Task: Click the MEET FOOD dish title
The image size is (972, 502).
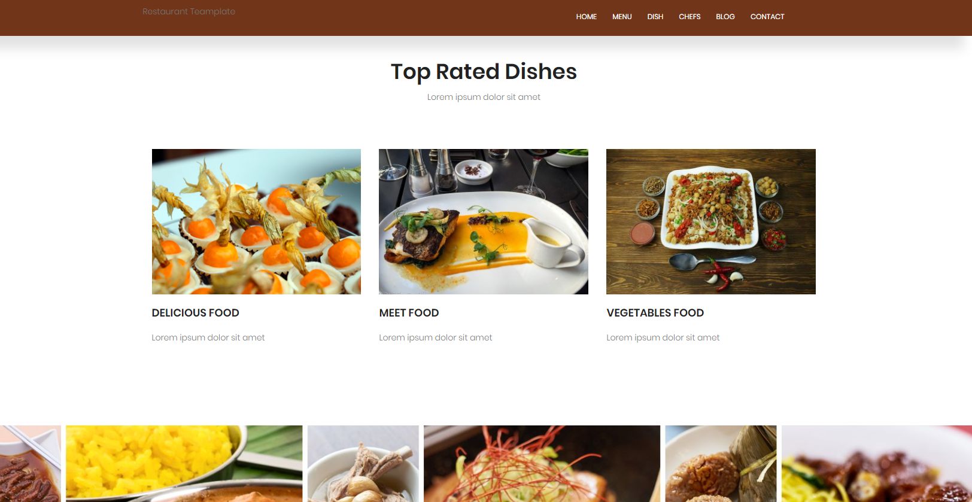Action: pos(409,313)
